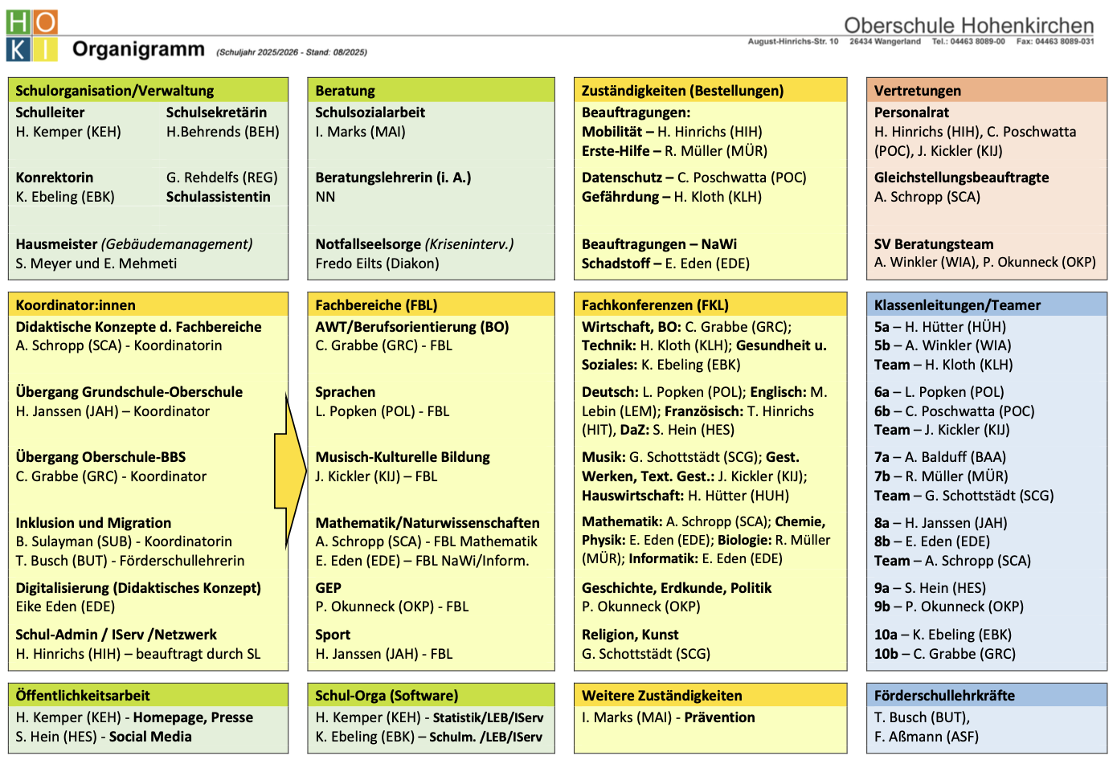The width and height of the screenshot is (1117, 768).
Task: Open the Oberschule Hohenkirchen heading
Action: pyautogui.click(x=968, y=25)
